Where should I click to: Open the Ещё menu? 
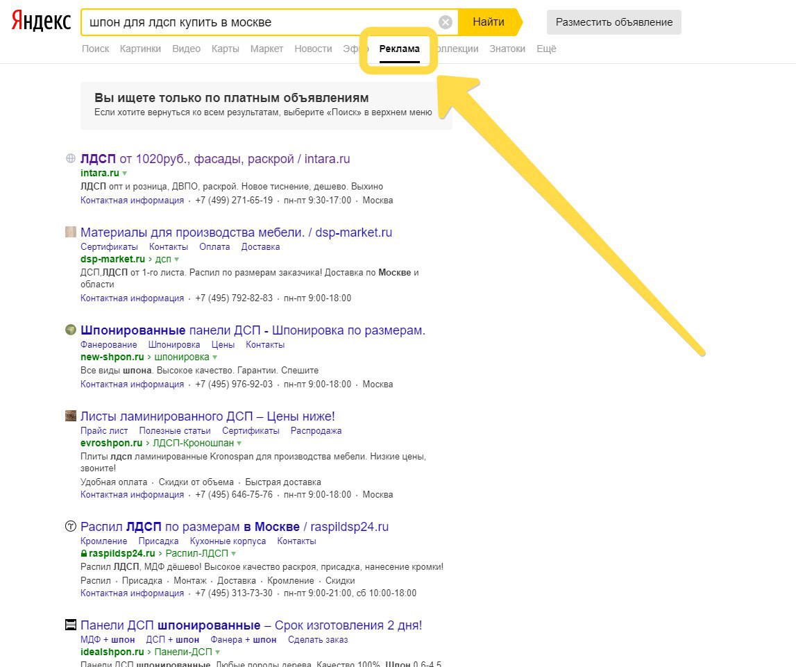tap(546, 49)
